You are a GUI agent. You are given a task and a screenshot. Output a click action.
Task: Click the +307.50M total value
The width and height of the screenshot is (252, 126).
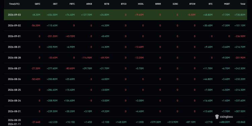pos(240,111)
